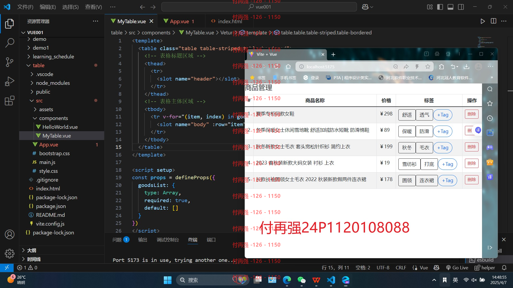The height and width of the screenshot is (288, 513).
Task: Open the Extensions view
Action: 10,101
